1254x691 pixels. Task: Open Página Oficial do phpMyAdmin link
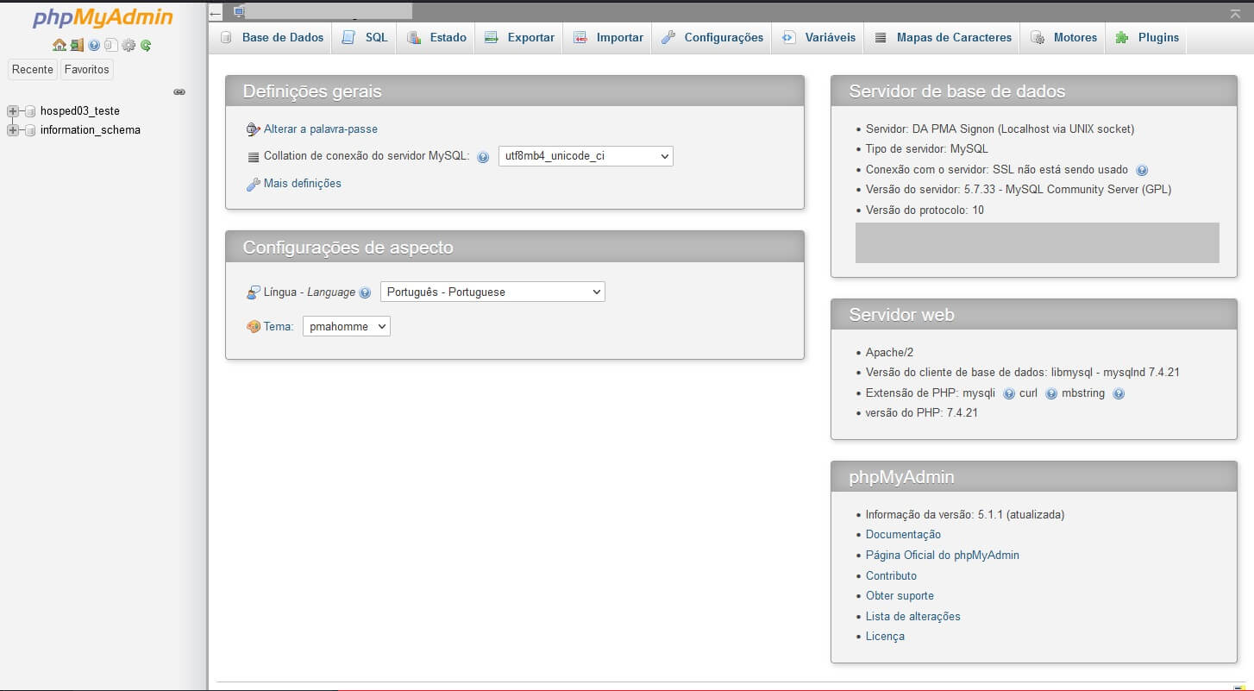[943, 556]
